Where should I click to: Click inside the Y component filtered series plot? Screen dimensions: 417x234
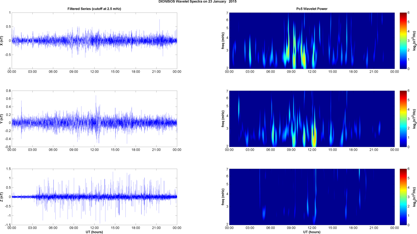coord(94,119)
